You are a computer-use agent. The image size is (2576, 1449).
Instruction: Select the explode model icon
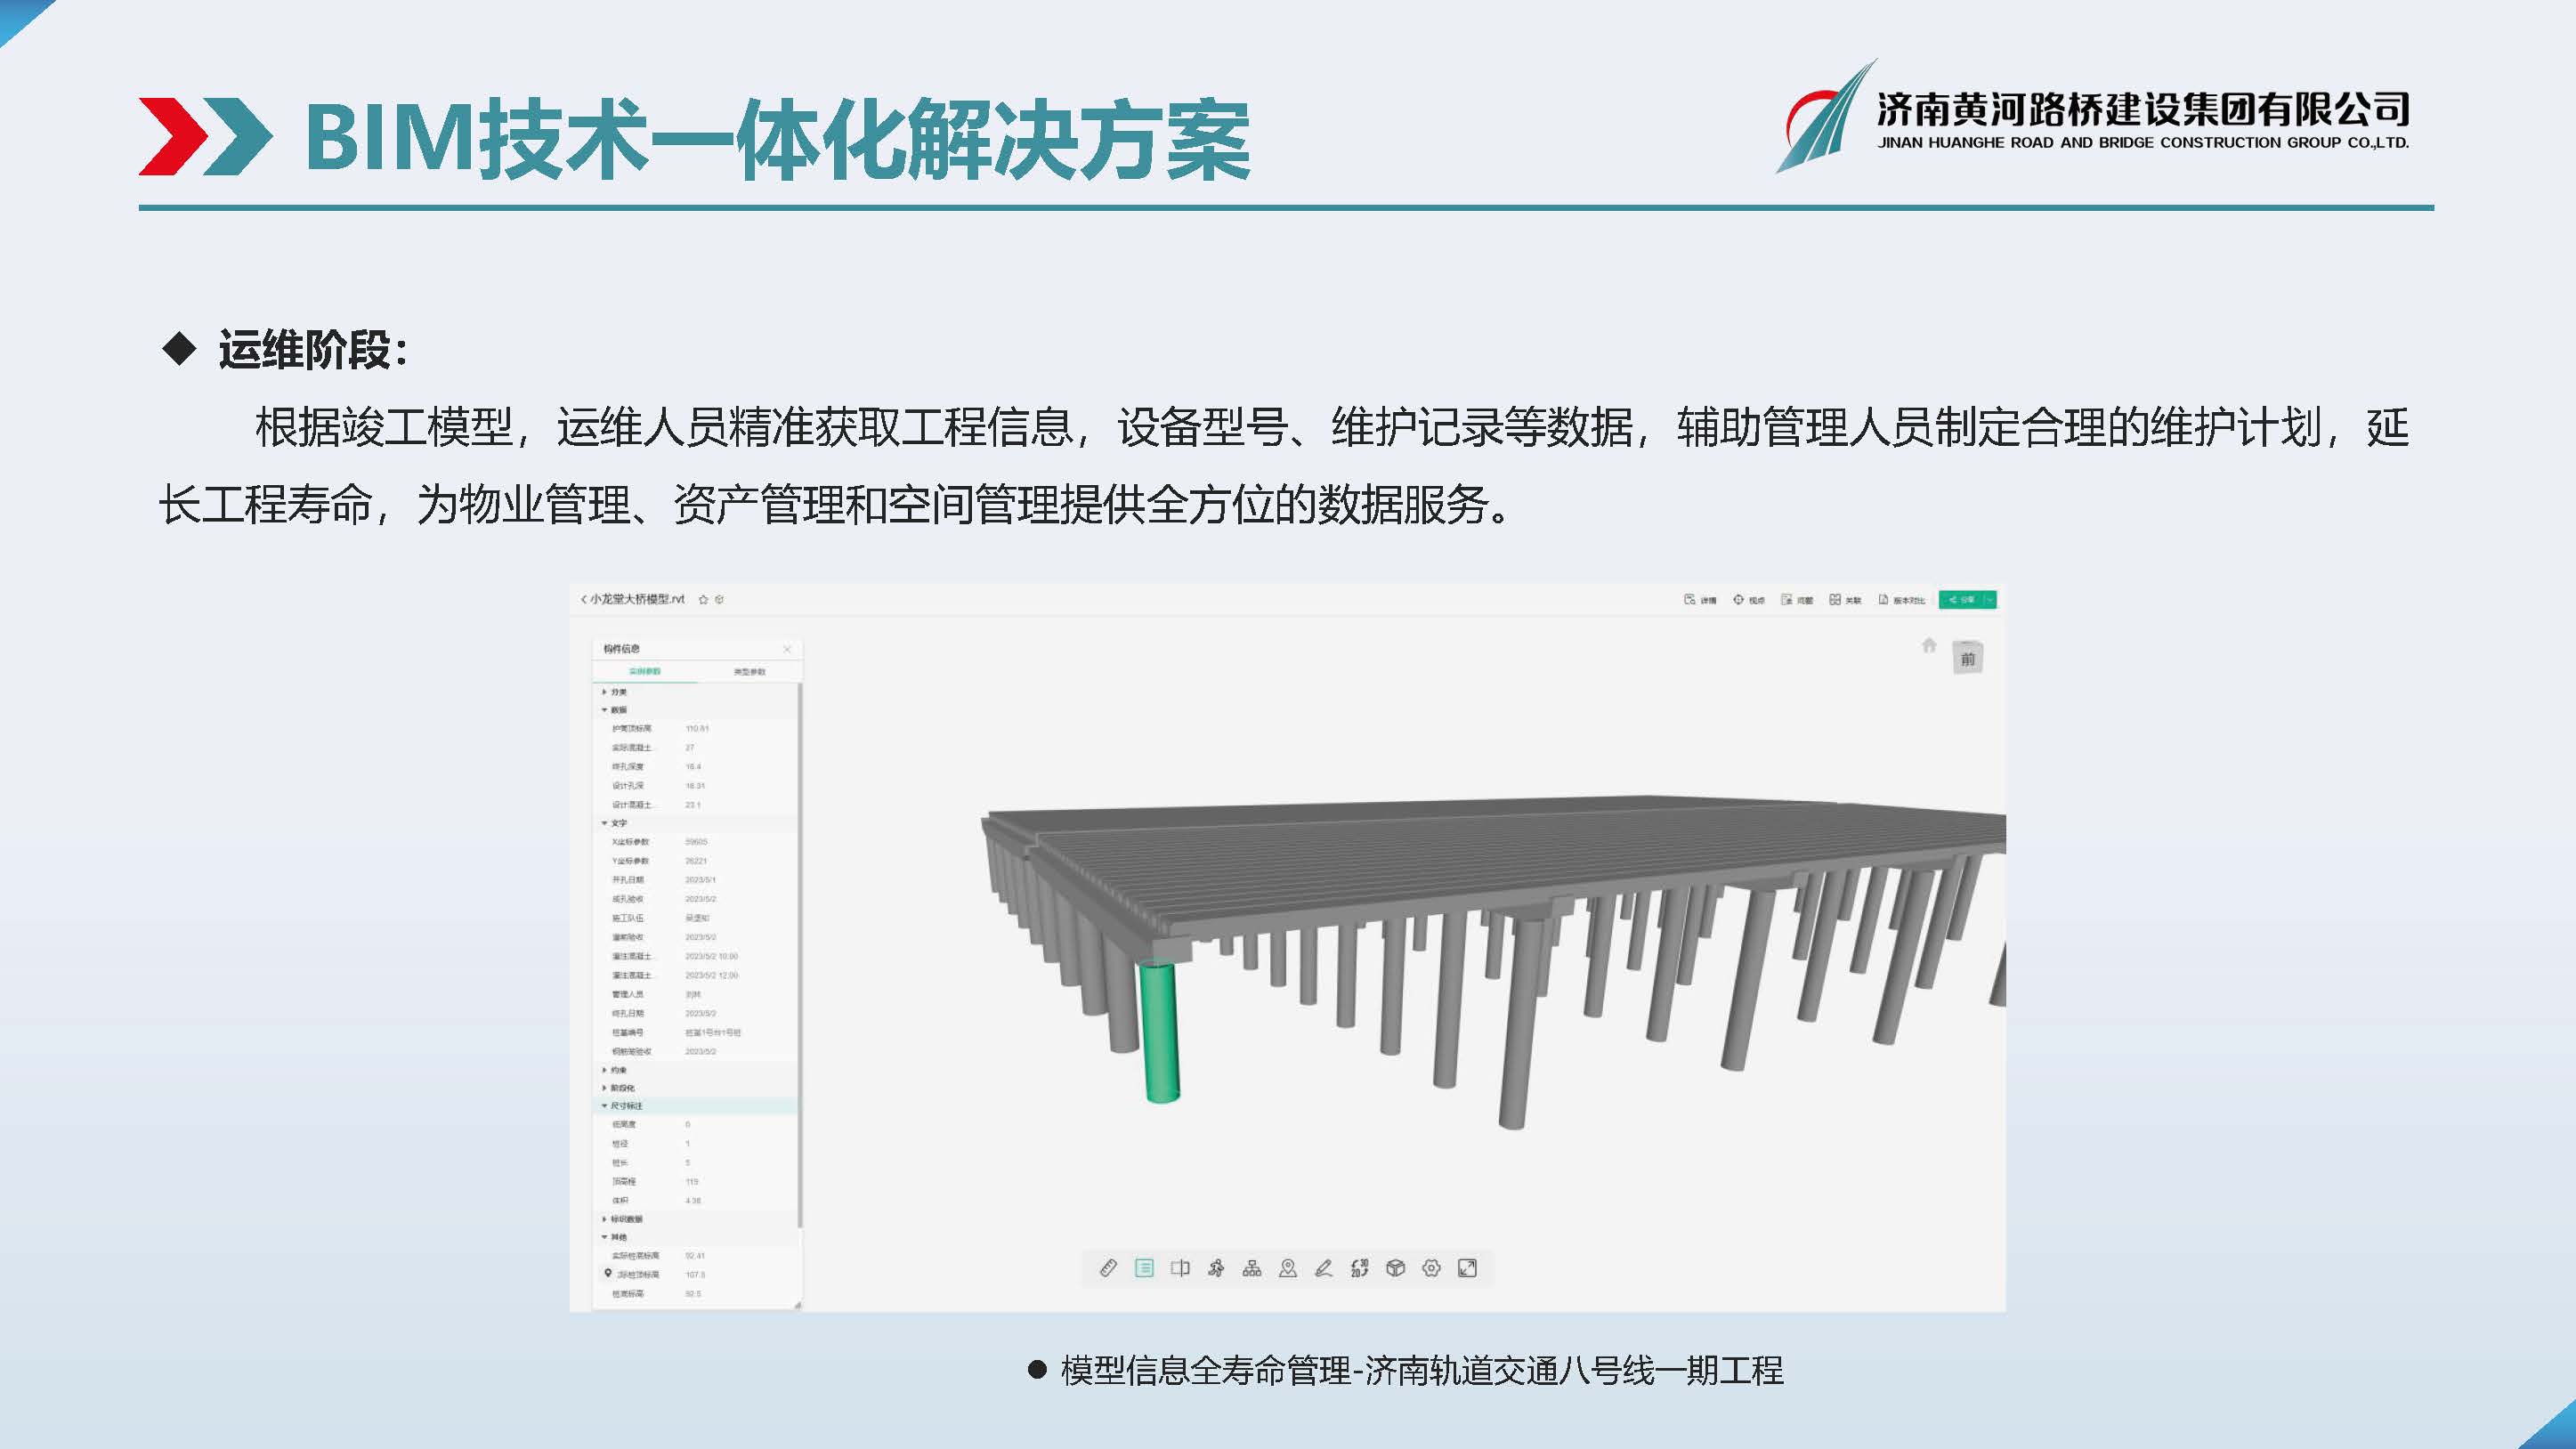[1397, 1274]
